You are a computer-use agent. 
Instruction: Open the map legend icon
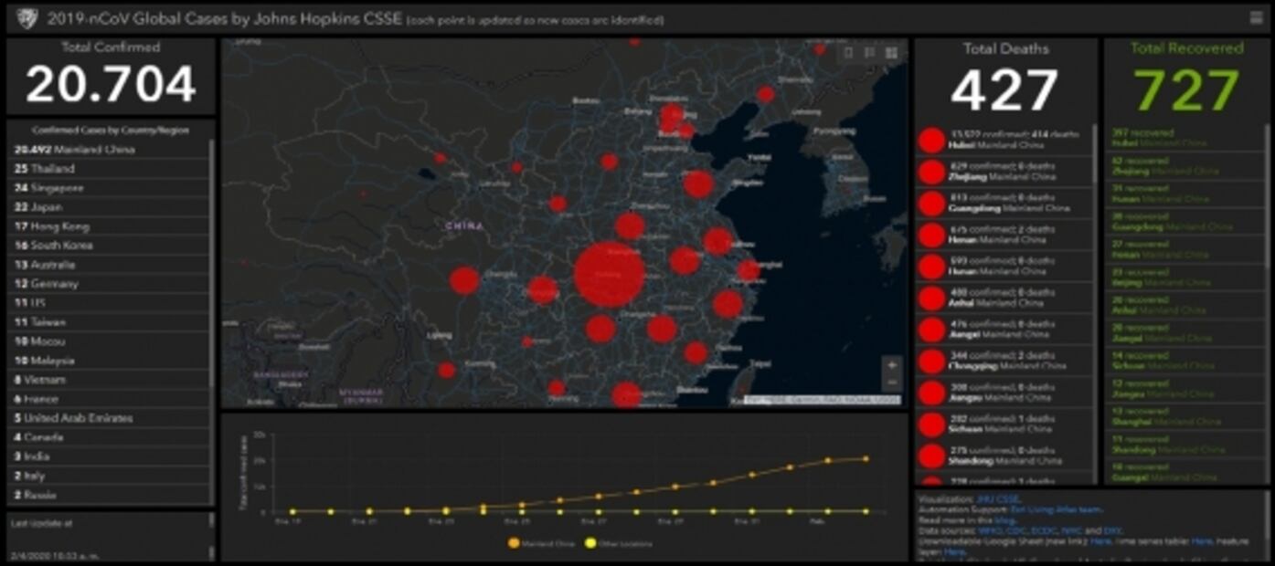click(x=868, y=52)
